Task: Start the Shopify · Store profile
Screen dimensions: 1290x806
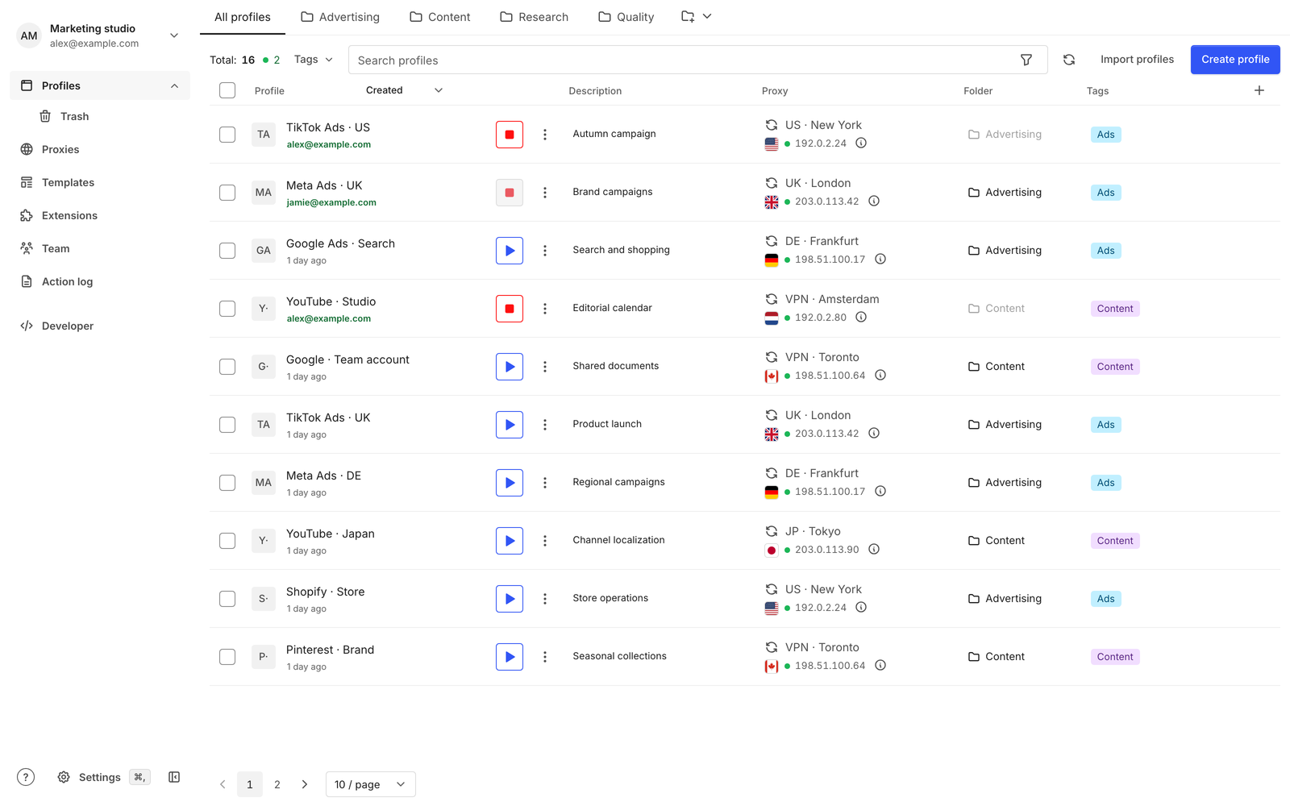Action: click(510, 599)
